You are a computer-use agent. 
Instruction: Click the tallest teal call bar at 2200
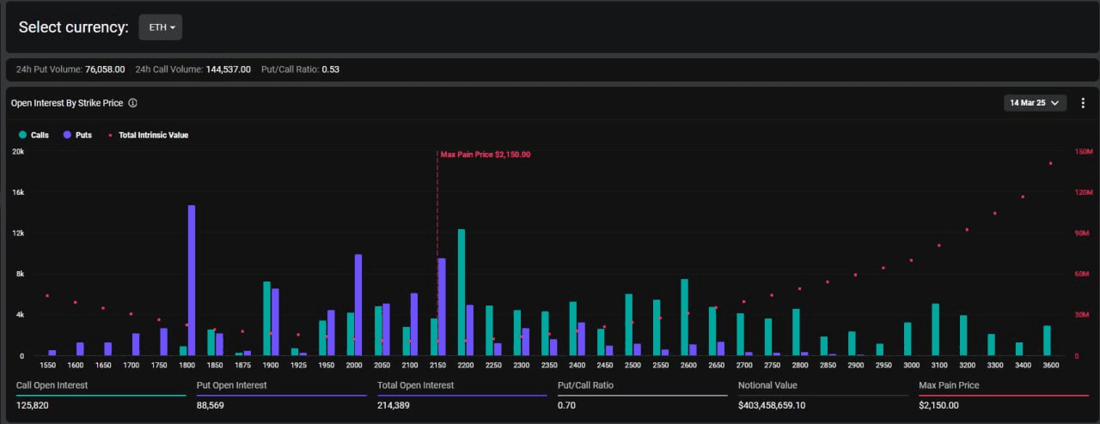tap(461, 292)
